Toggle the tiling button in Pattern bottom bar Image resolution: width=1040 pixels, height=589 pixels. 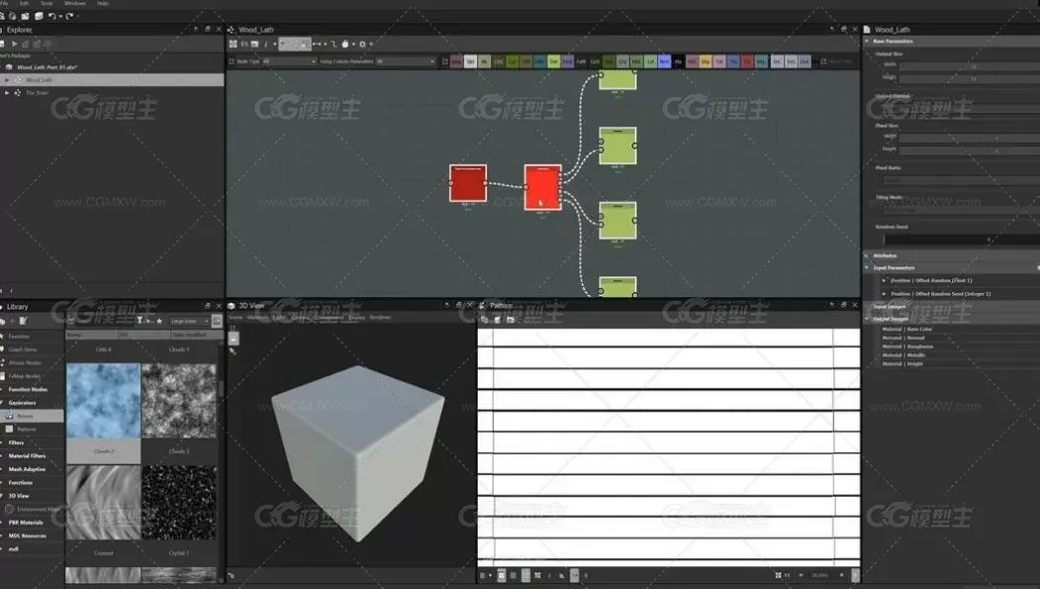point(537,575)
